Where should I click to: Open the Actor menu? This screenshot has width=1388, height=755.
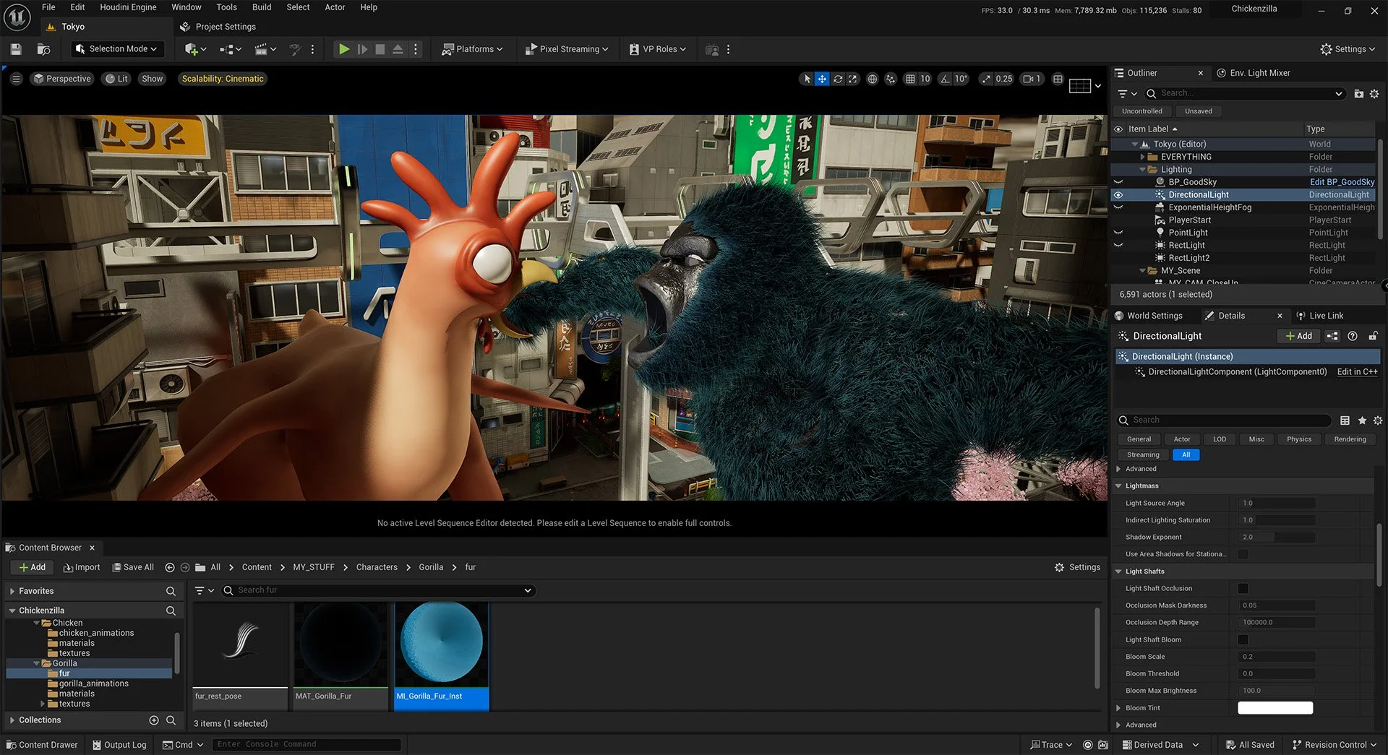click(x=335, y=7)
